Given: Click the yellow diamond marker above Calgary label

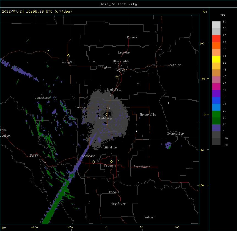Looking at the screenshot, I should (x=111, y=162).
